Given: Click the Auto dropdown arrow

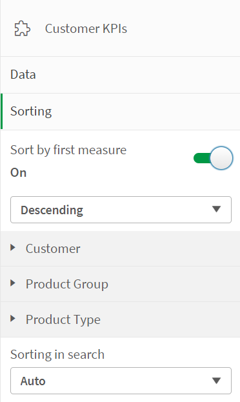Looking at the screenshot, I should (217, 381).
